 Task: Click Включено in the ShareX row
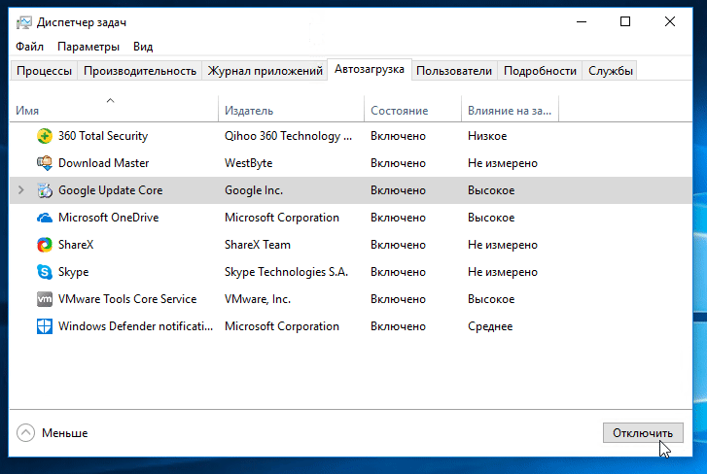398,245
